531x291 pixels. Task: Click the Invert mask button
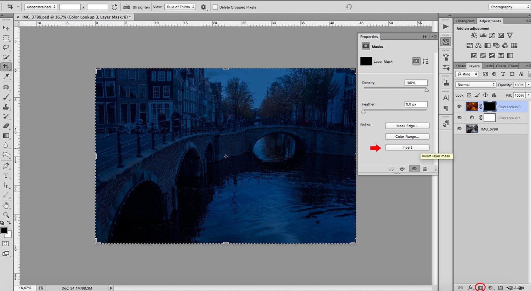click(407, 147)
